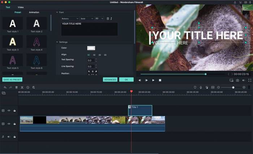
Task: Hide the main video track using eye icon
Action: click(x=9, y=124)
